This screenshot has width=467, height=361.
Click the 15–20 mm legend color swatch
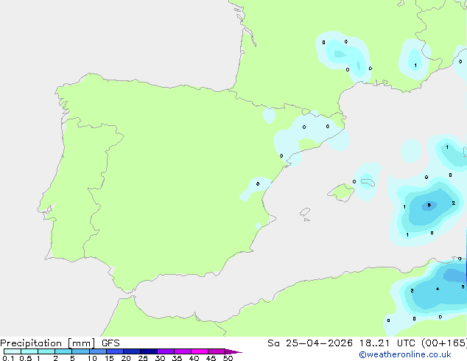[x=115, y=351]
